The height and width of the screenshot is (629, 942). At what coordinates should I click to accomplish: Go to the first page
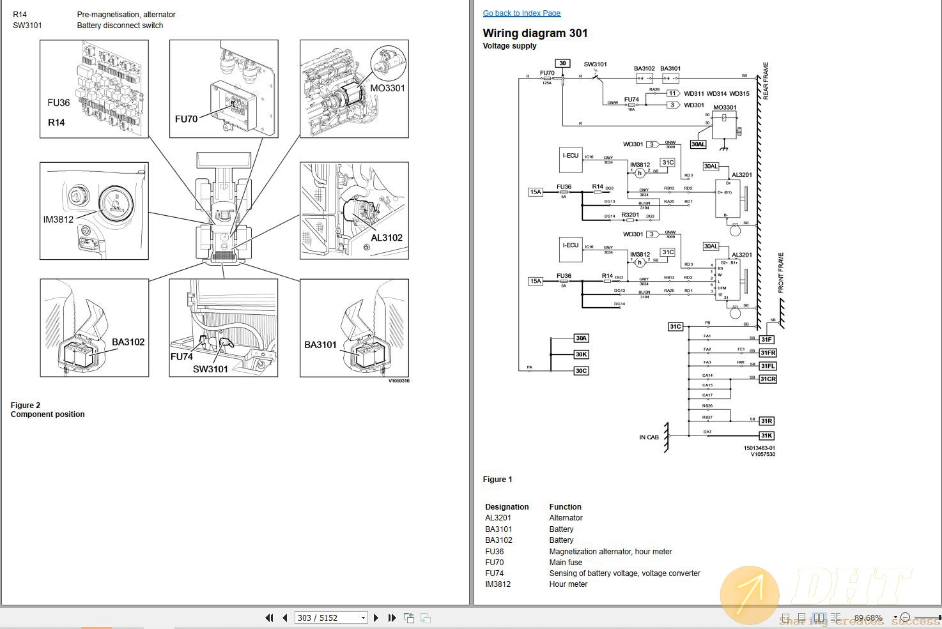click(269, 618)
